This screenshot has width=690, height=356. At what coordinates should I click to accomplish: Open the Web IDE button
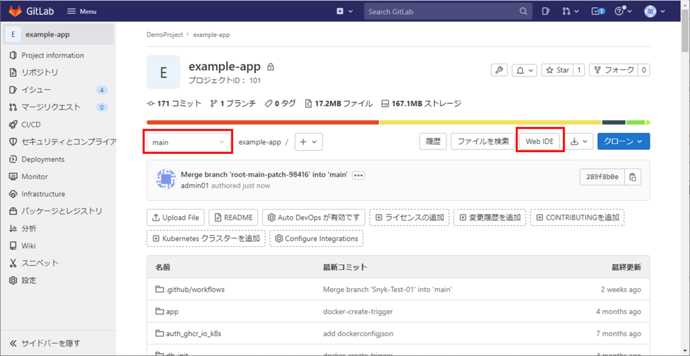click(539, 142)
